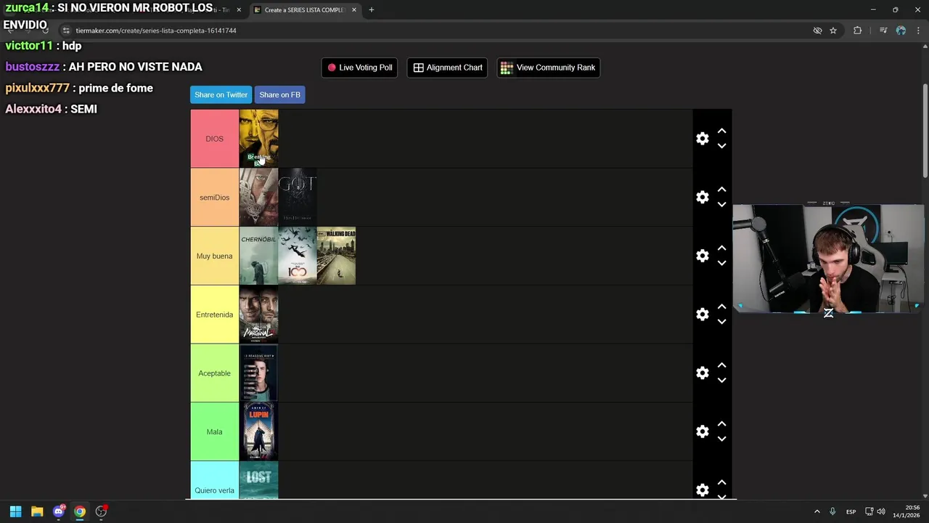Open OBS from taskbar
This screenshot has width=929, height=523.
click(x=102, y=511)
